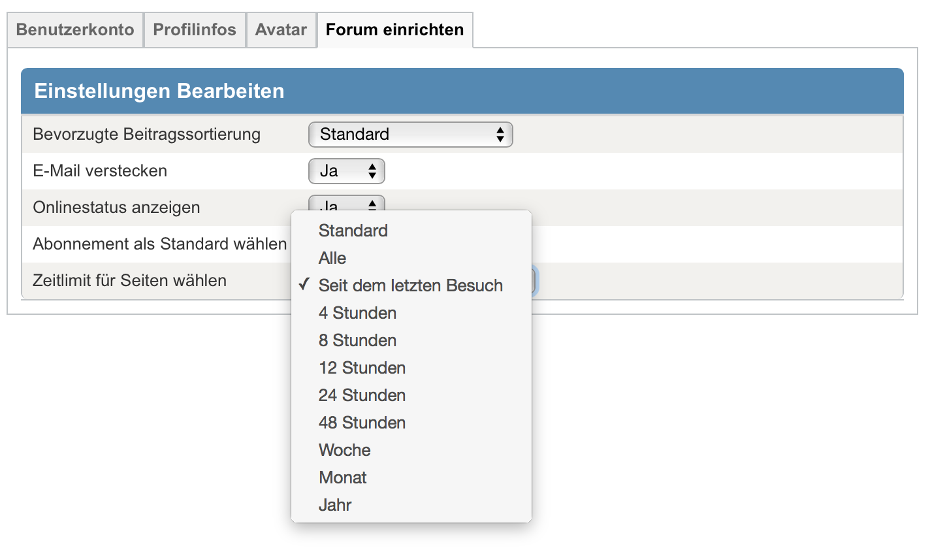The width and height of the screenshot is (930, 550).
Task: Choose 48 Stunden from dropdown list
Action: tap(362, 423)
